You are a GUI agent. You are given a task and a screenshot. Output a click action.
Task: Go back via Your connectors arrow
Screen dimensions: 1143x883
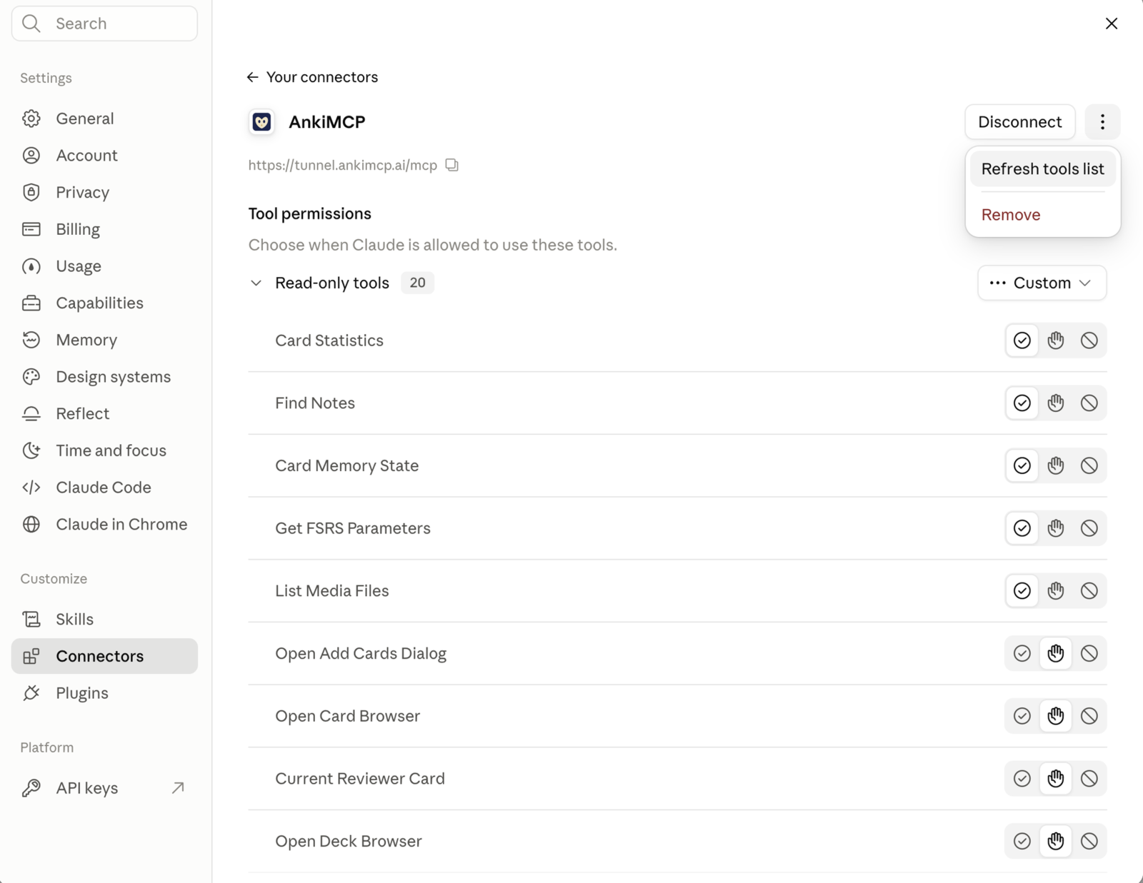[252, 77]
